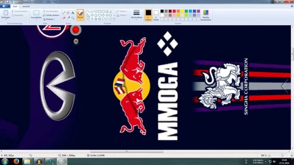Screen dimensions: 294x165
Task: Click the Strichstärke line thickness icon
Action: pos(136,13)
